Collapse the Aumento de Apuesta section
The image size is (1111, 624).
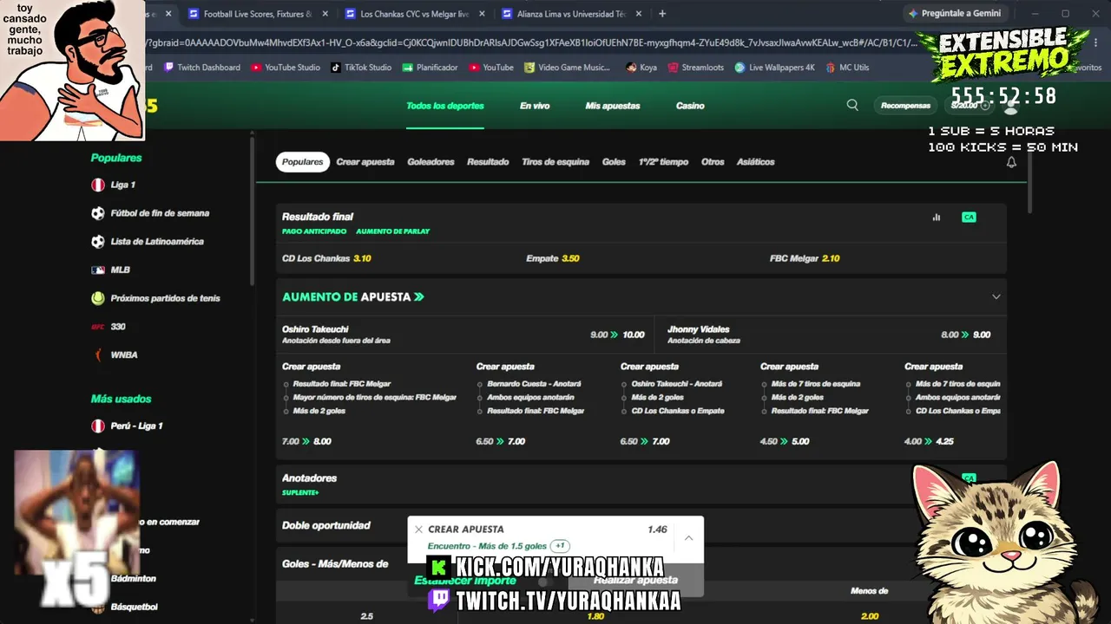(x=996, y=296)
